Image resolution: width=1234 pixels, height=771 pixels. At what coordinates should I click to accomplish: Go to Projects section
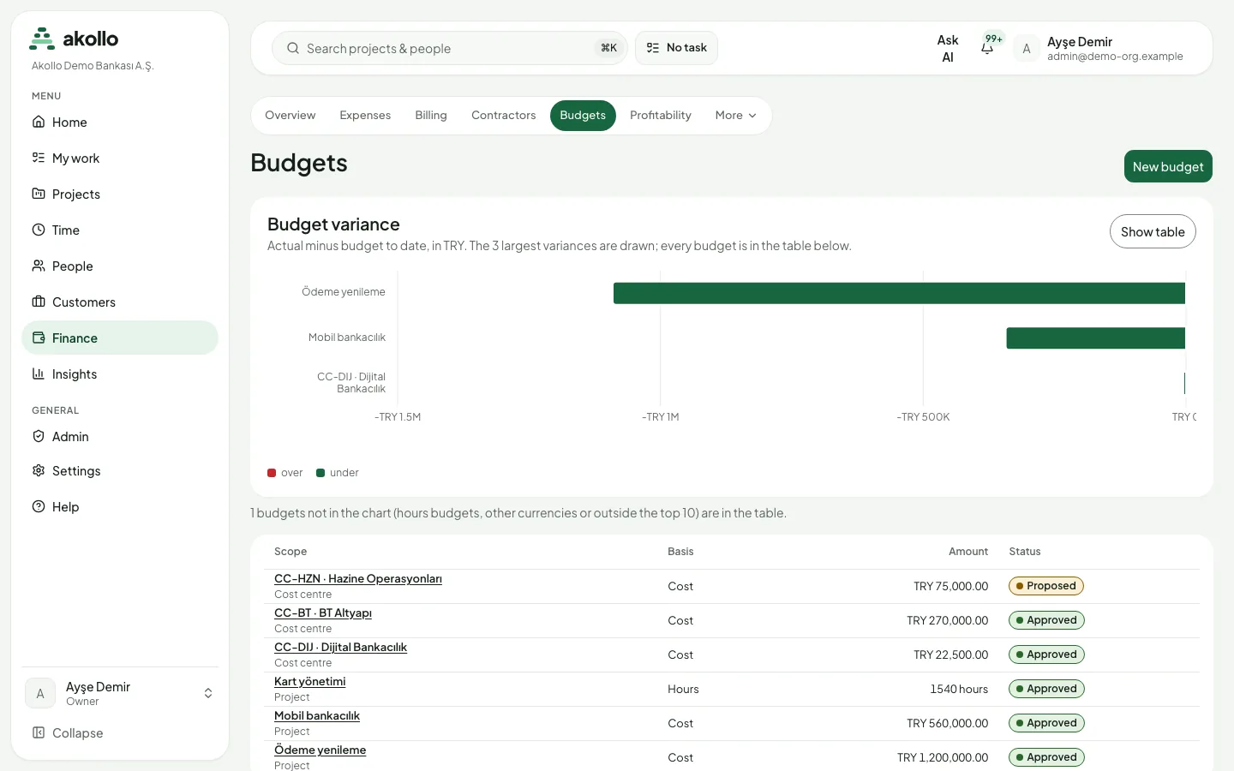pyautogui.click(x=120, y=194)
